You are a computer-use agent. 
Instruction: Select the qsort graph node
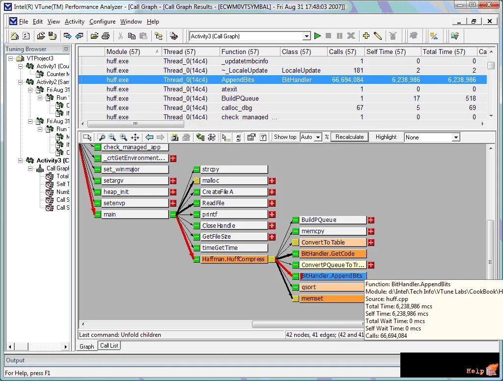[x=333, y=287]
